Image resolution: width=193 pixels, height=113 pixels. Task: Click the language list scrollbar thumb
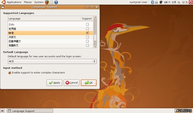(x=95, y=37)
